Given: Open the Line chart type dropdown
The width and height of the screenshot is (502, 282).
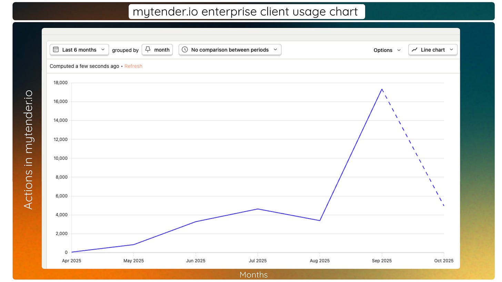Looking at the screenshot, I should point(433,50).
